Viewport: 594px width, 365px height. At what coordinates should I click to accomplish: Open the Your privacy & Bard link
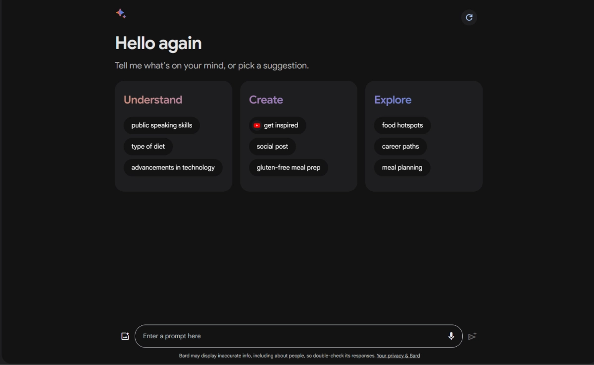[x=398, y=356]
